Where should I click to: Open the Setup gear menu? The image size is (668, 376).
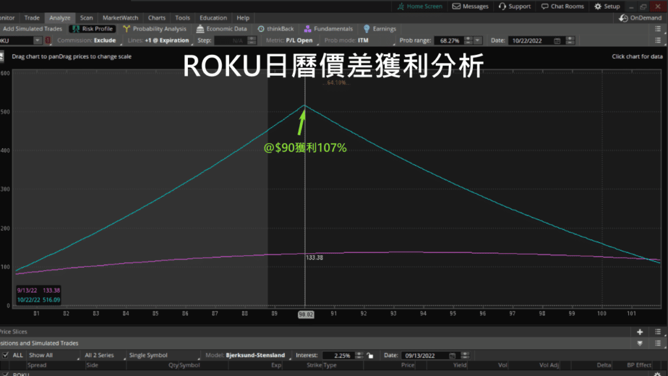pyautogui.click(x=607, y=7)
